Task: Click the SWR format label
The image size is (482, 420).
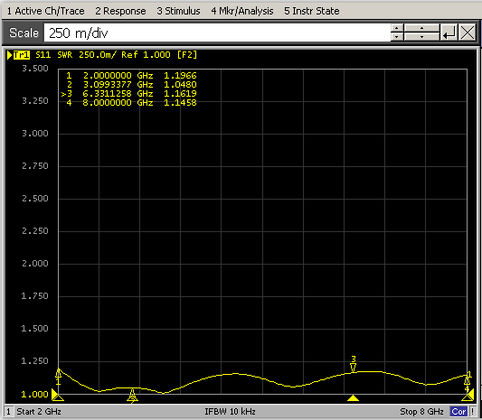Action: coord(65,55)
